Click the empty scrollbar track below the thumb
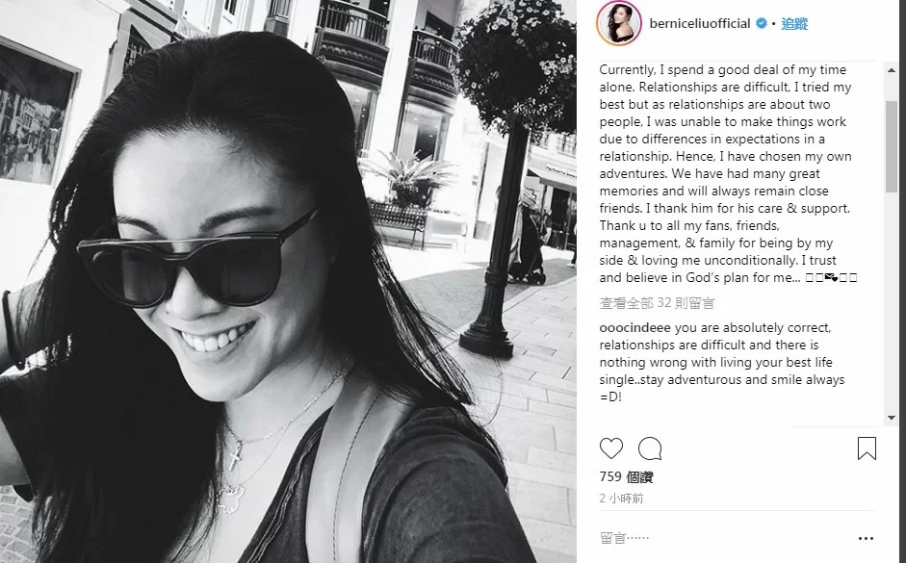 click(x=891, y=302)
